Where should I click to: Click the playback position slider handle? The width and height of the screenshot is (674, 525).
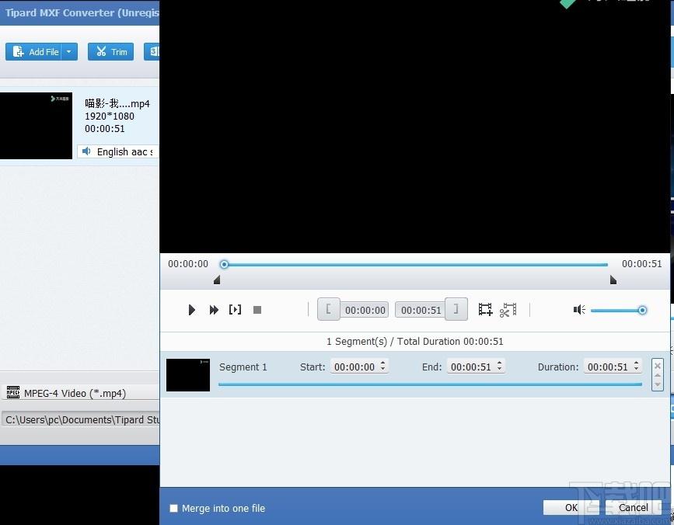pyautogui.click(x=224, y=264)
